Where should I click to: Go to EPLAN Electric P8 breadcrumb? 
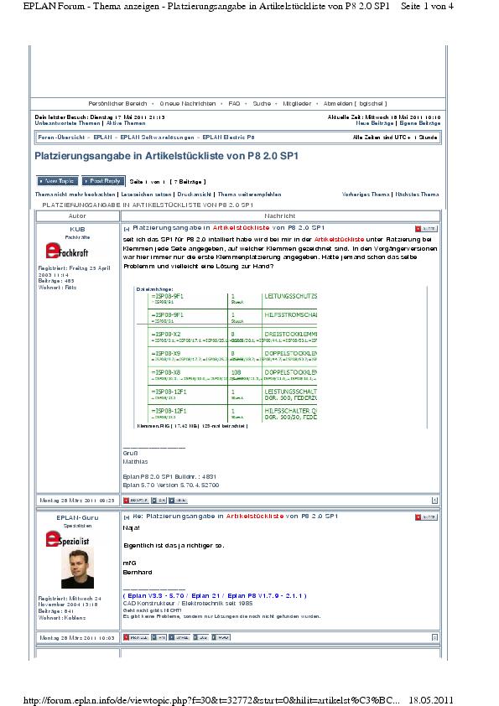point(228,138)
